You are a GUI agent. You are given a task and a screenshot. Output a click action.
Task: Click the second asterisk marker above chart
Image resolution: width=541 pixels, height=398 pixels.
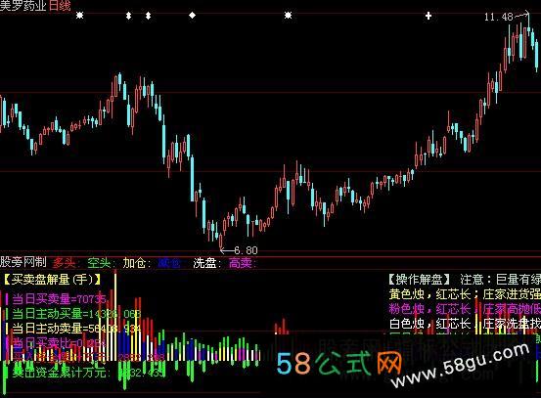(288, 16)
